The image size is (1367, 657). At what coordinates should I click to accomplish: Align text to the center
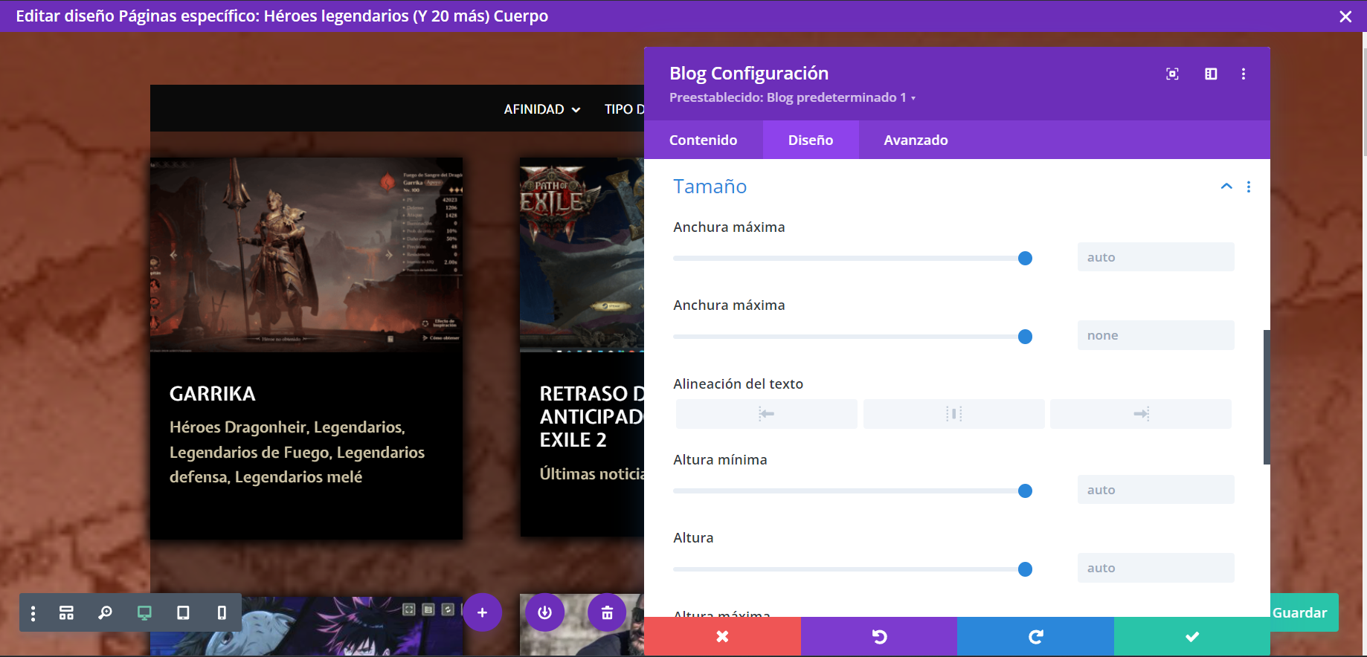[953, 413]
